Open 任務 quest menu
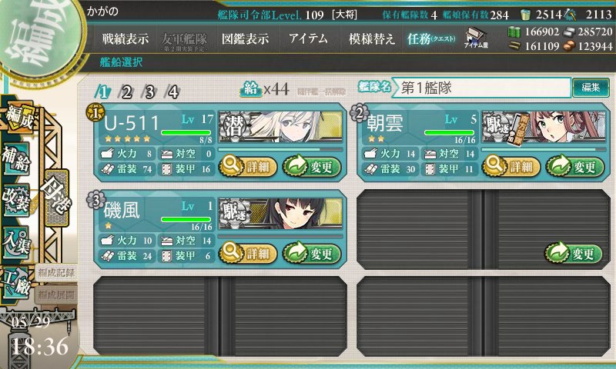The width and height of the screenshot is (616, 369). click(x=431, y=38)
